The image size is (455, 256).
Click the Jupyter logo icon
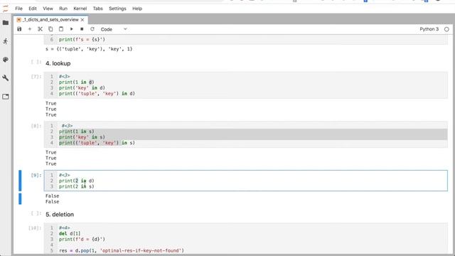click(x=6, y=9)
